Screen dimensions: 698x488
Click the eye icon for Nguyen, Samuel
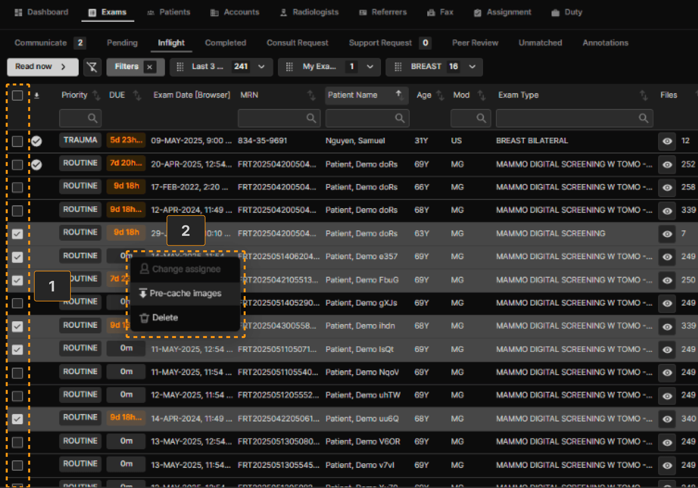(x=667, y=141)
